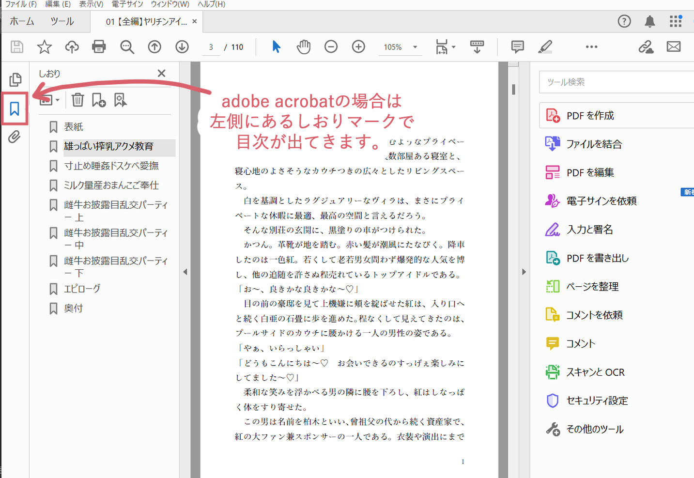This screenshot has width=694, height=478.
Task: Click the save file icon
Action: pyautogui.click(x=17, y=47)
